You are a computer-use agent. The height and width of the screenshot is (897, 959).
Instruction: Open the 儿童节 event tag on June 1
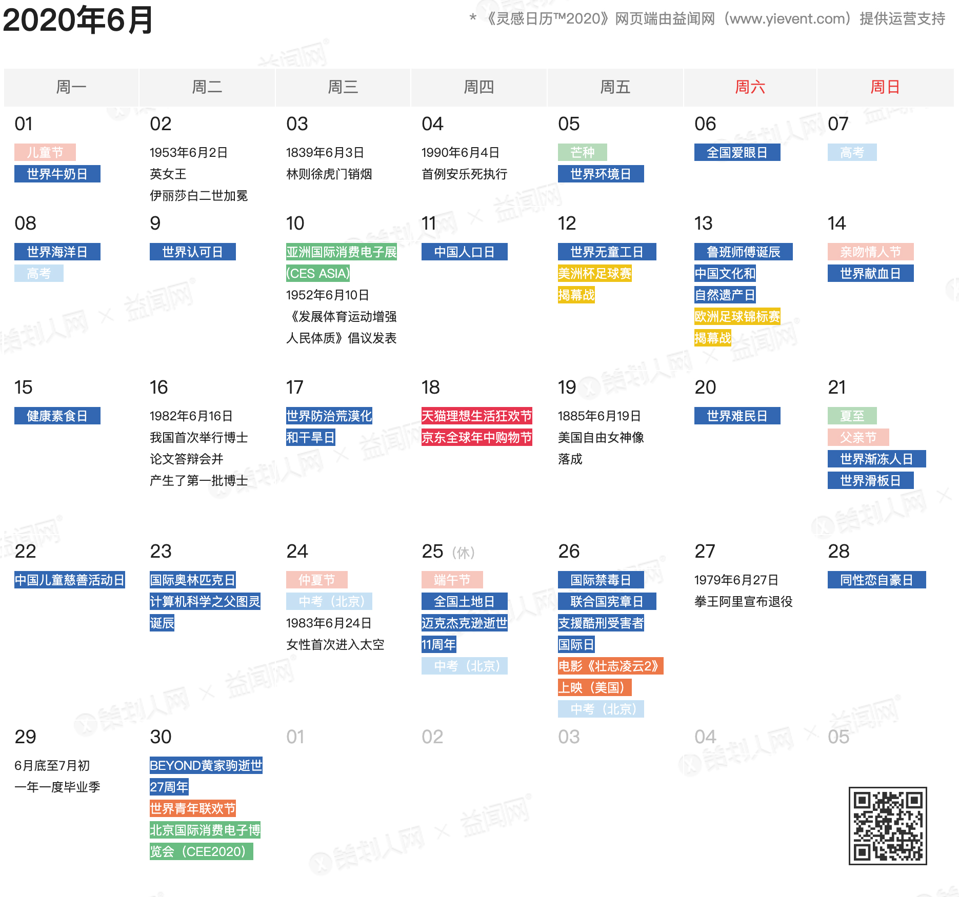coord(45,152)
